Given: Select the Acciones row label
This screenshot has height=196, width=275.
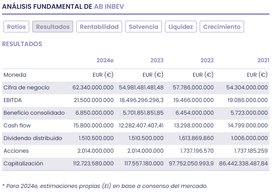Looking at the screenshot, I should tap(16, 151).
